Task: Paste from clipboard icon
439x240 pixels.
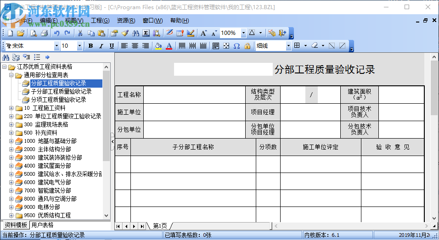Action: coord(101,33)
